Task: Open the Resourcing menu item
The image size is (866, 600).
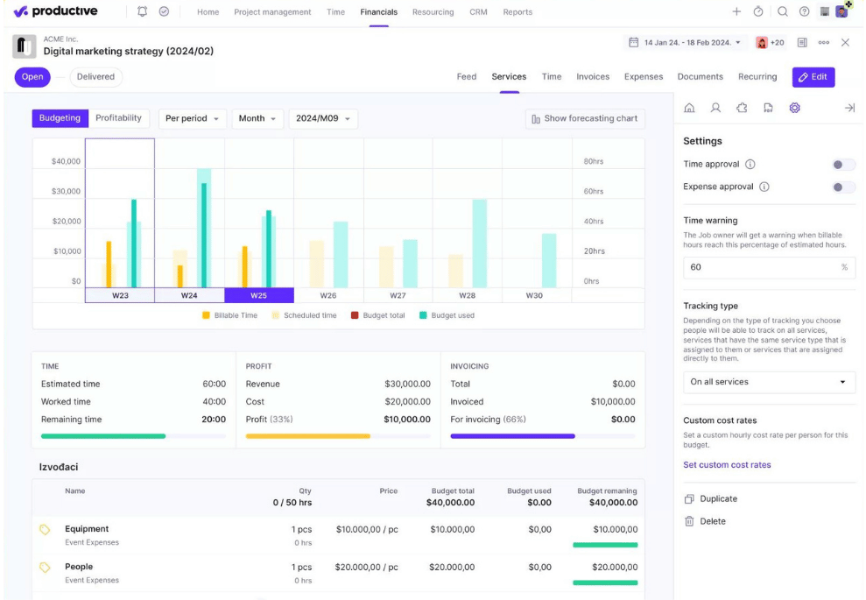Action: coord(433,12)
